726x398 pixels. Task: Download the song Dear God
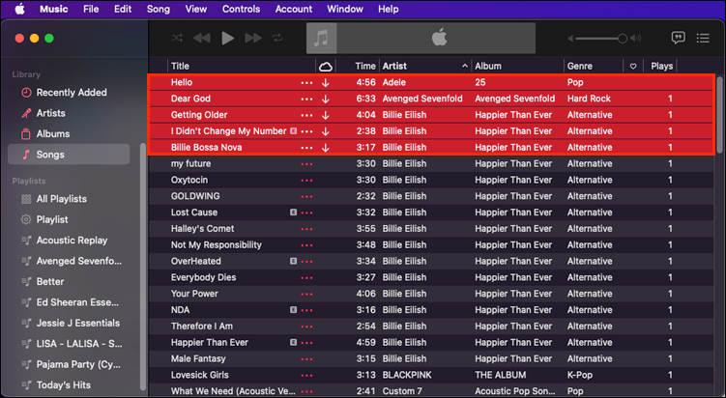pos(326,99)
